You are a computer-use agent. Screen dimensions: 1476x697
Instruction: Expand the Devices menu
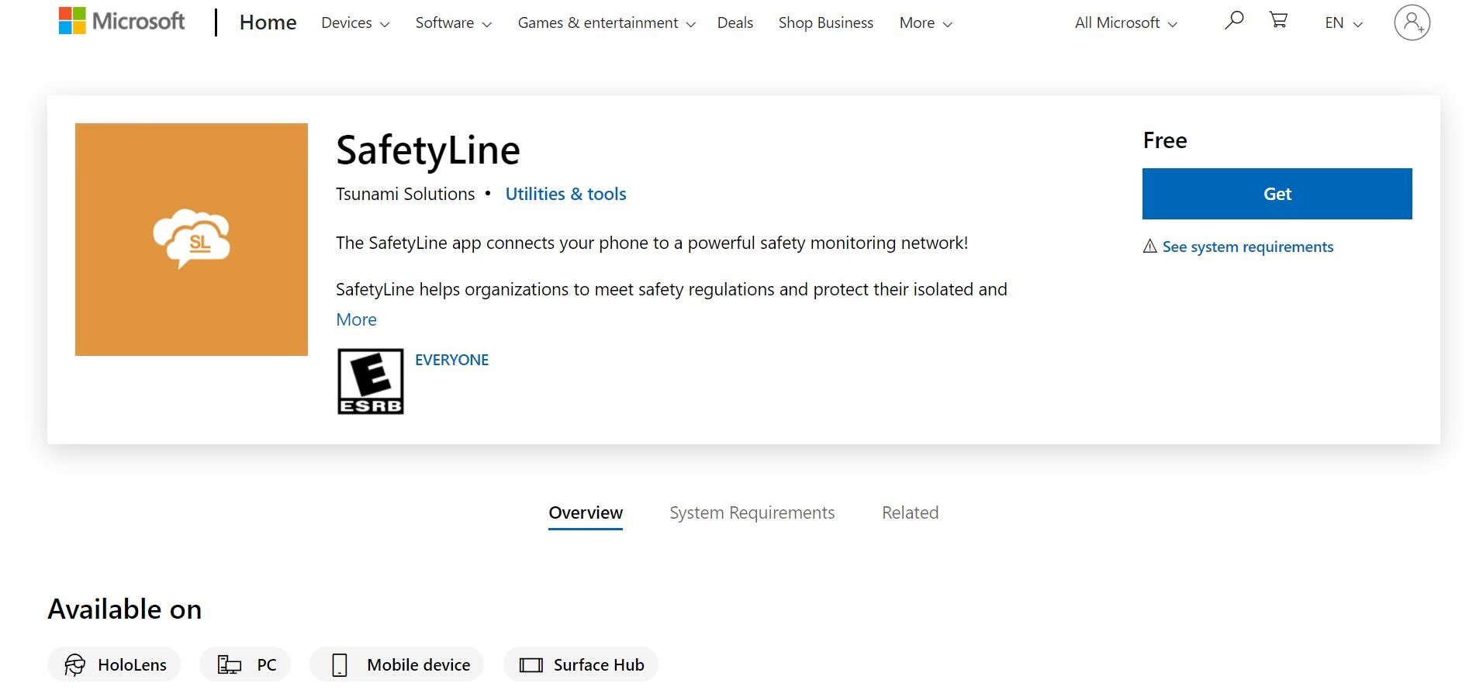pyautogui.click(x=355, y=23)
